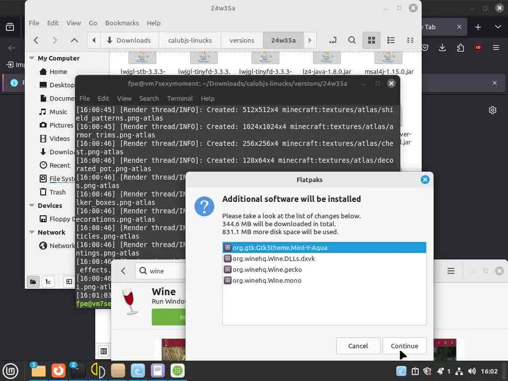Navigate to the calubjs-linucks breadcrumb
The image size is (508, 381).
pos(190,40)
